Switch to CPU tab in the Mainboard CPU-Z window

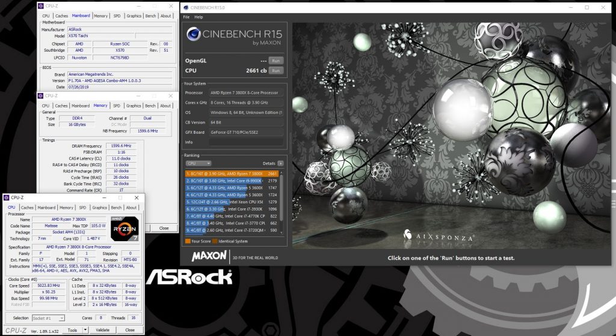(x=46, y=16)
